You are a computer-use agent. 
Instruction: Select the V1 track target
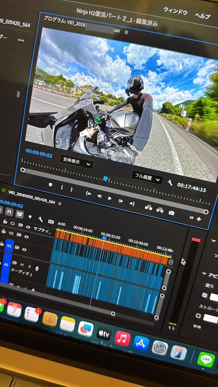(x=9, y=245)
